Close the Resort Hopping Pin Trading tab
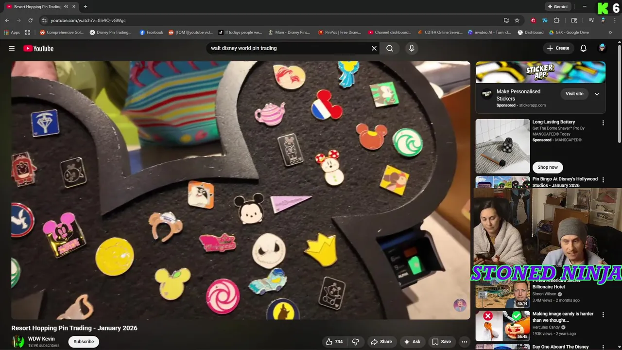The image size is (622, 350). pyautogui.click(x=74, y=7)
